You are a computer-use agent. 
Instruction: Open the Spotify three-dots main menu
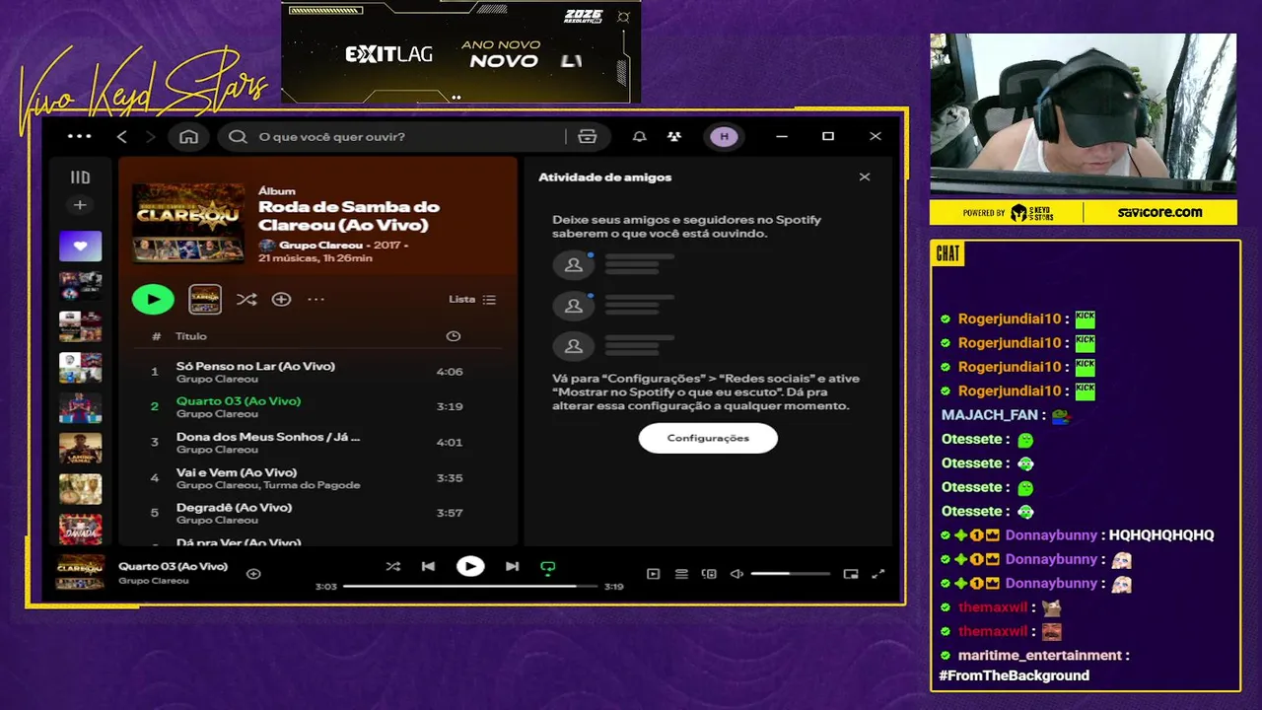point(79,136)
